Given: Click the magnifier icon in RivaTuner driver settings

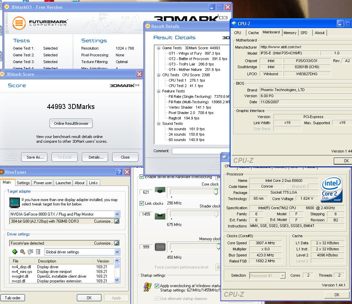Looking at the screenshot, I should 23,252.
